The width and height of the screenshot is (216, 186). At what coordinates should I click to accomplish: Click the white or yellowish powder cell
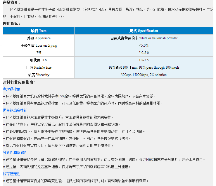[x=144, y=38]
